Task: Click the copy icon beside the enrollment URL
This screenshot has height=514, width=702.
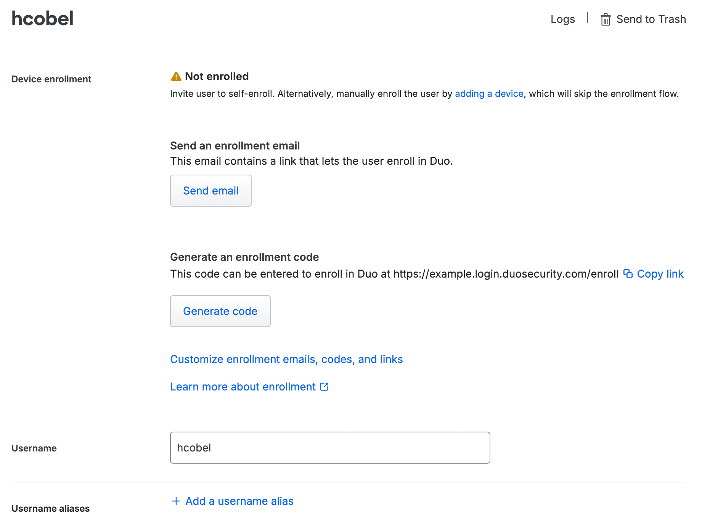Action: [x=628, y=274]
